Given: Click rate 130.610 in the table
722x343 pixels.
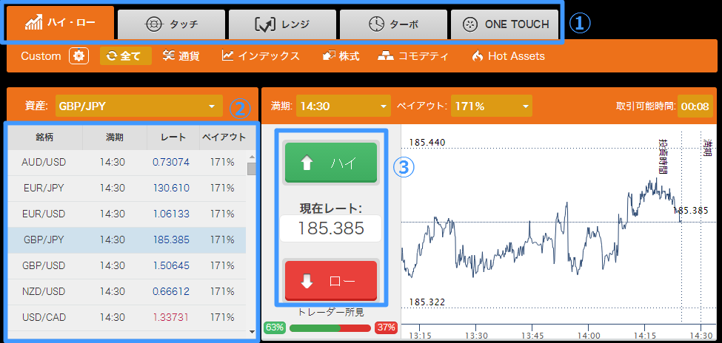Looking at the screenshot, I should tap(171, 188).
